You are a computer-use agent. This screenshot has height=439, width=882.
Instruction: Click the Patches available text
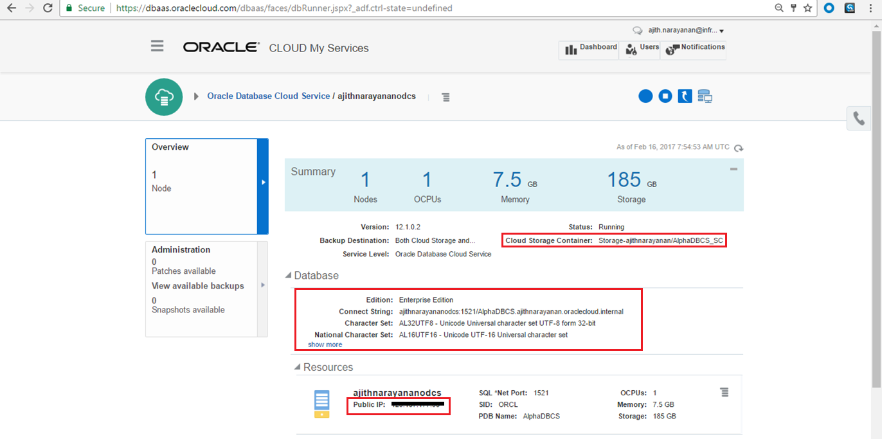[x=184, y=271]
